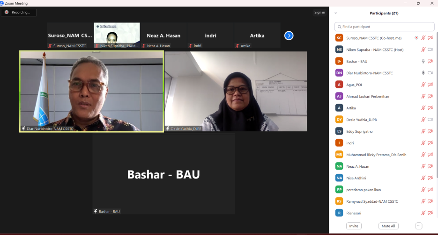The width and height of the screenshot is (438, 235).
Task: Select participant Ahmad Jauhari Perbenihan in list
Action: point(368,96)
